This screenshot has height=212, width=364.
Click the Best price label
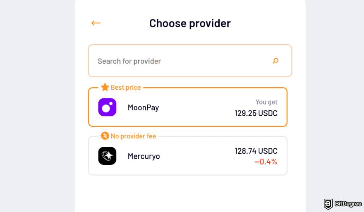click(126, 88)
